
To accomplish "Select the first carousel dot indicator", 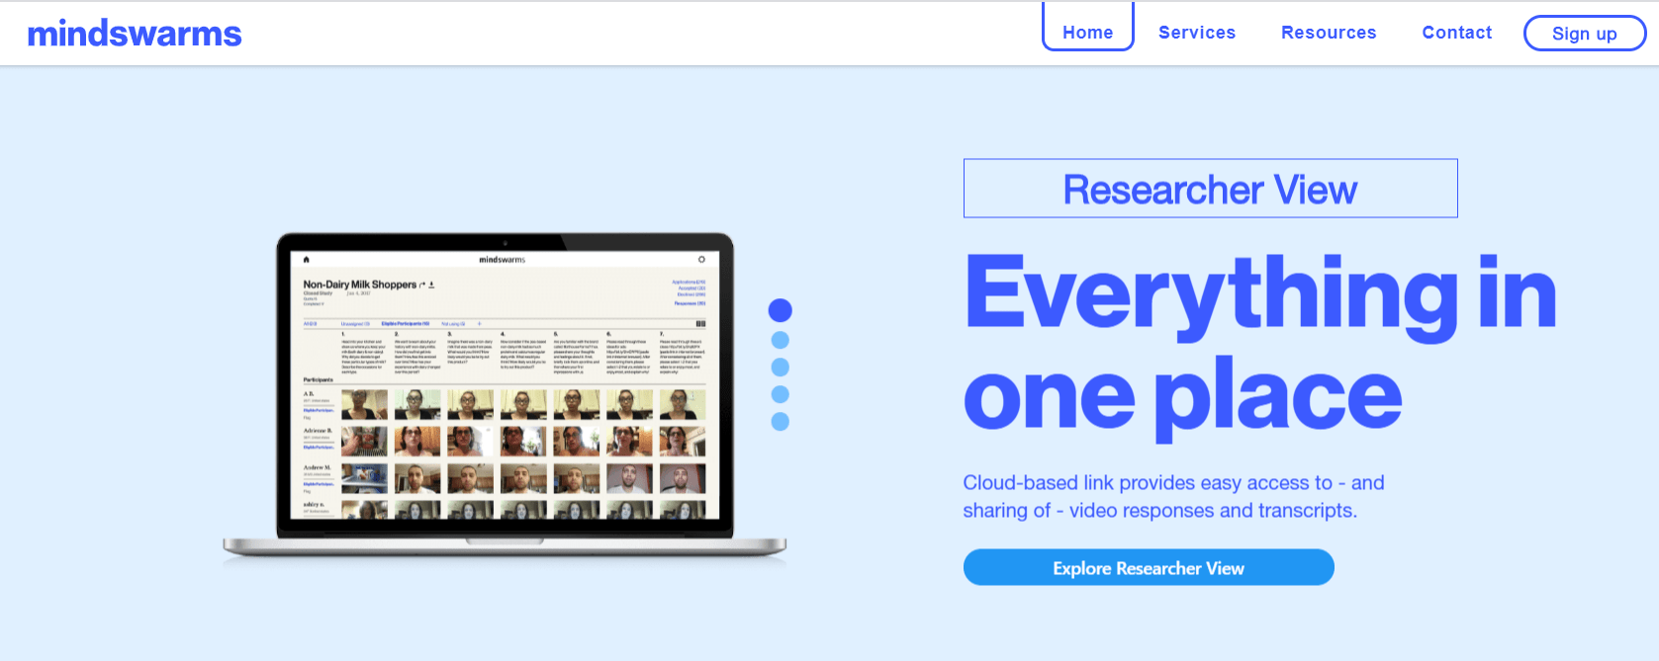I will [x=781, y=310].
